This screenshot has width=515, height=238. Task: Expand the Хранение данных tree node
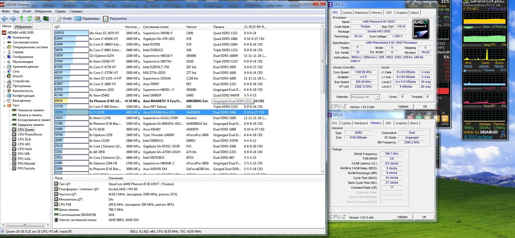point(4,67)
